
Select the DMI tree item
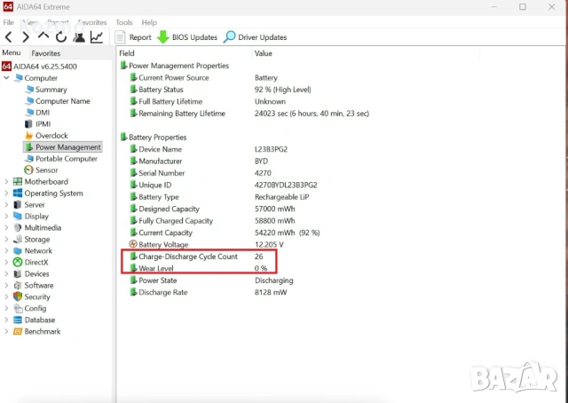[37, 113]
